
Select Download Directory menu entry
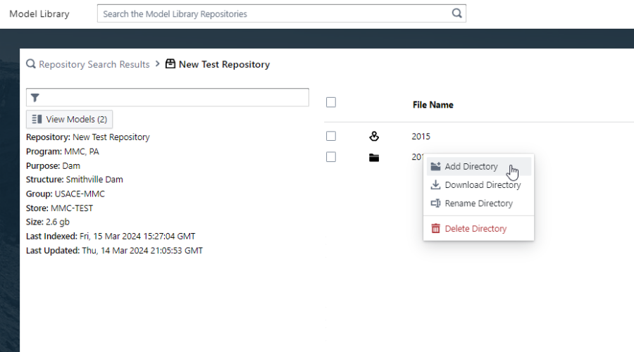pos(483,185)
